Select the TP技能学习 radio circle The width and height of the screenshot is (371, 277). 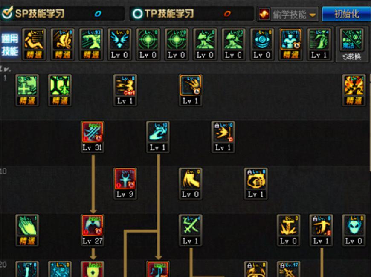click(x=137, y=14)
